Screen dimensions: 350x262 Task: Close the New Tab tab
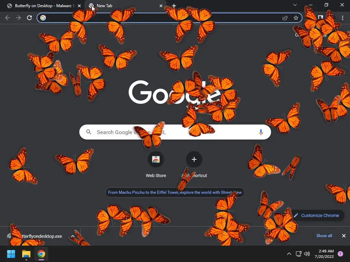tap(161, 6)
